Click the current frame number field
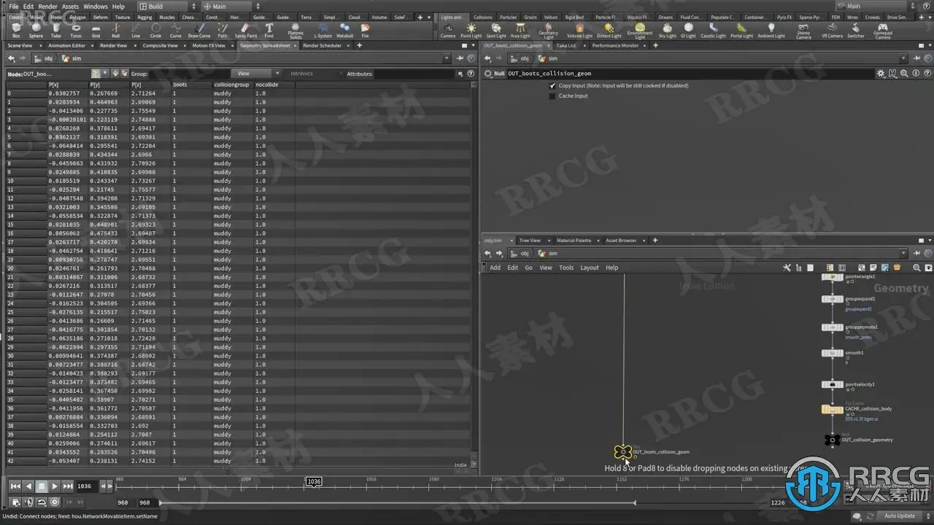Screen dimensions: 934x525 [86, 486]
